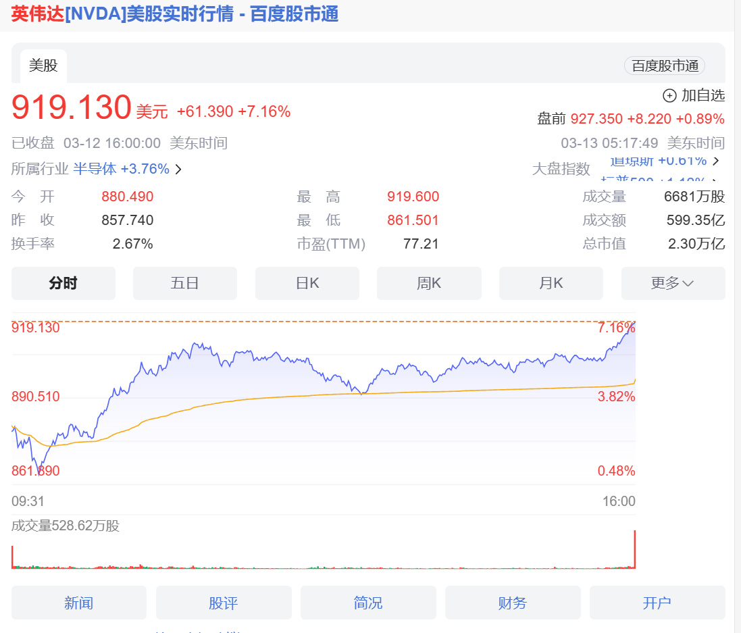Click the 成交量 value 6681万股
Screen dimensions: 741x633
coord(694,197)
